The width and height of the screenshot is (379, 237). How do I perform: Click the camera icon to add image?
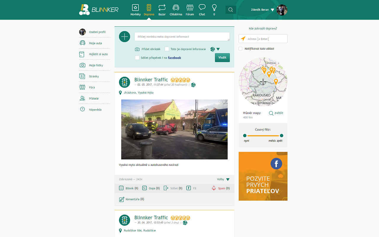coord(137,49)
